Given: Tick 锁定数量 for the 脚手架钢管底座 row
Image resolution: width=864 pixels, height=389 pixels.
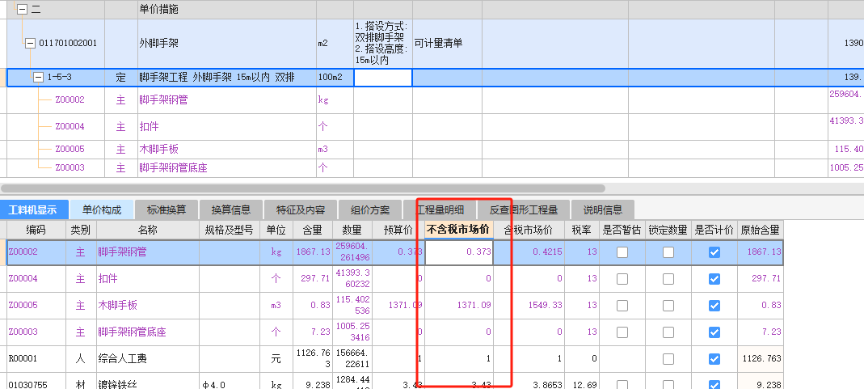Looking at the screenshot, I should [x=668, y=332].
